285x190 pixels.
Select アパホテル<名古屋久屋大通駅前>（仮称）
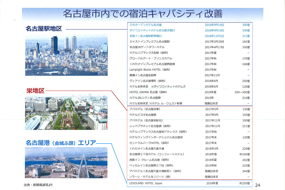(155, 171)
